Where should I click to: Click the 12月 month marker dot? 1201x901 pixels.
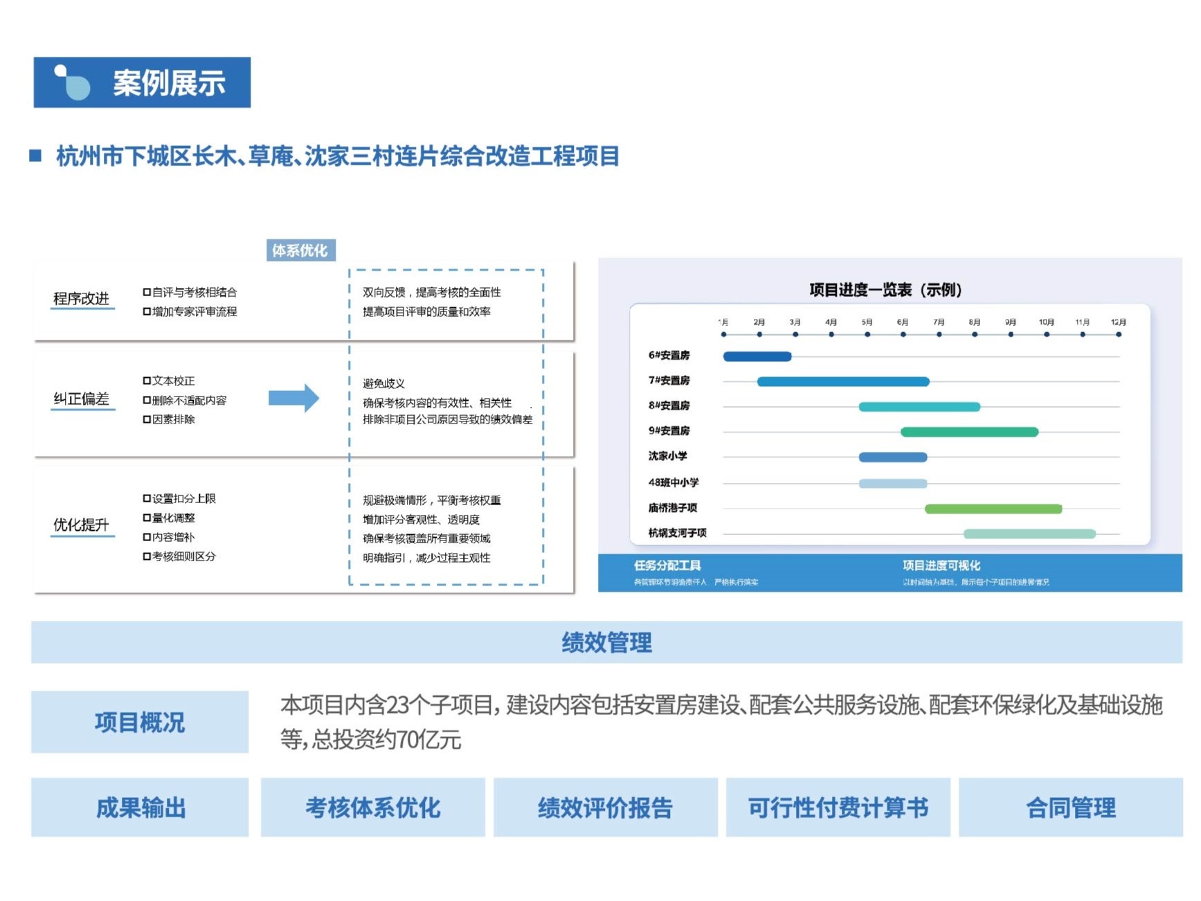click(x=1118, y=334)
